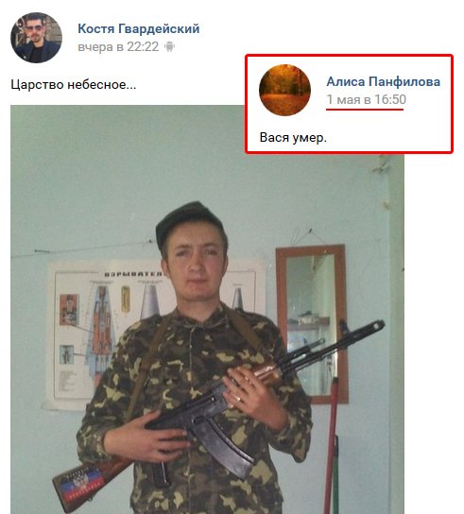Image resolution: width=464 pixels, height=514 pixels.
Task: Click the wooden-framed mirror in the photo
Action: click(312, 323)
